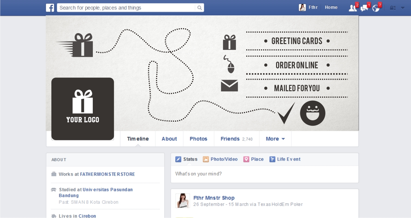Open the account menu dropdown arrow
This screenshot has height=218, width=411.
tap(402, 8)
